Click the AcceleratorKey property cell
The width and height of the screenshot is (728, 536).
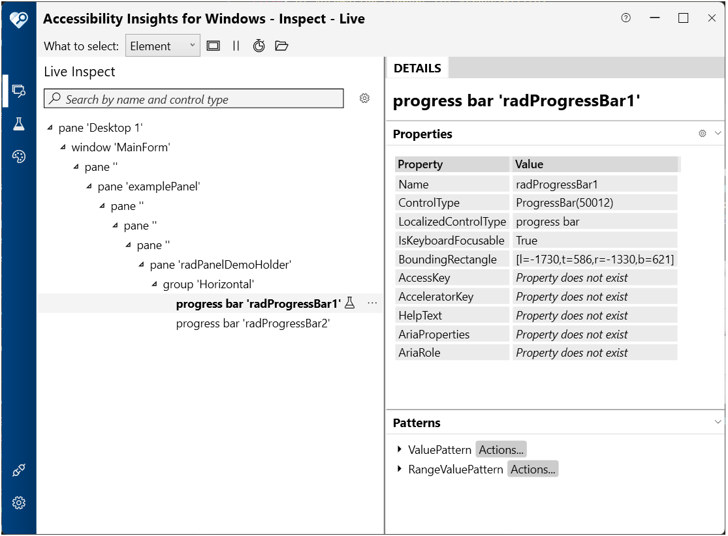tap(452, 296)
